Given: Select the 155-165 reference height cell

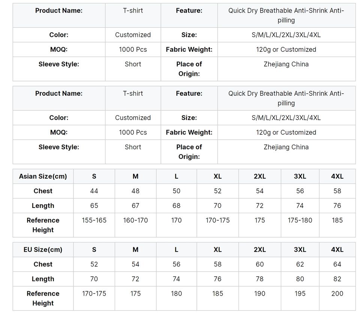Looking at the screenshot, I should point(94,220).
